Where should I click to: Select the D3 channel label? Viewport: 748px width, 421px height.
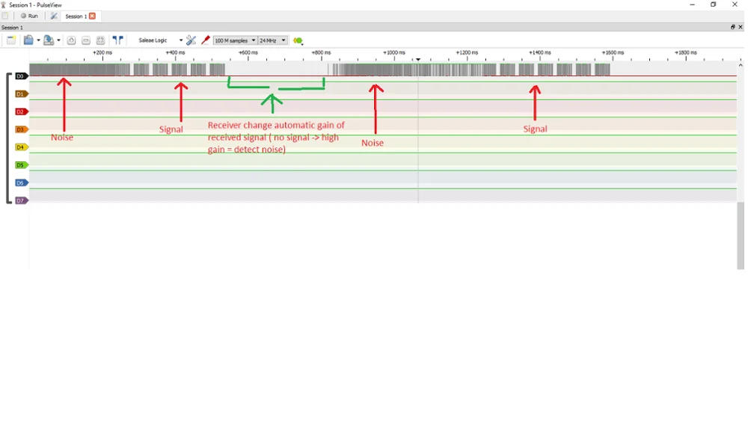click(x=20, y=129)
